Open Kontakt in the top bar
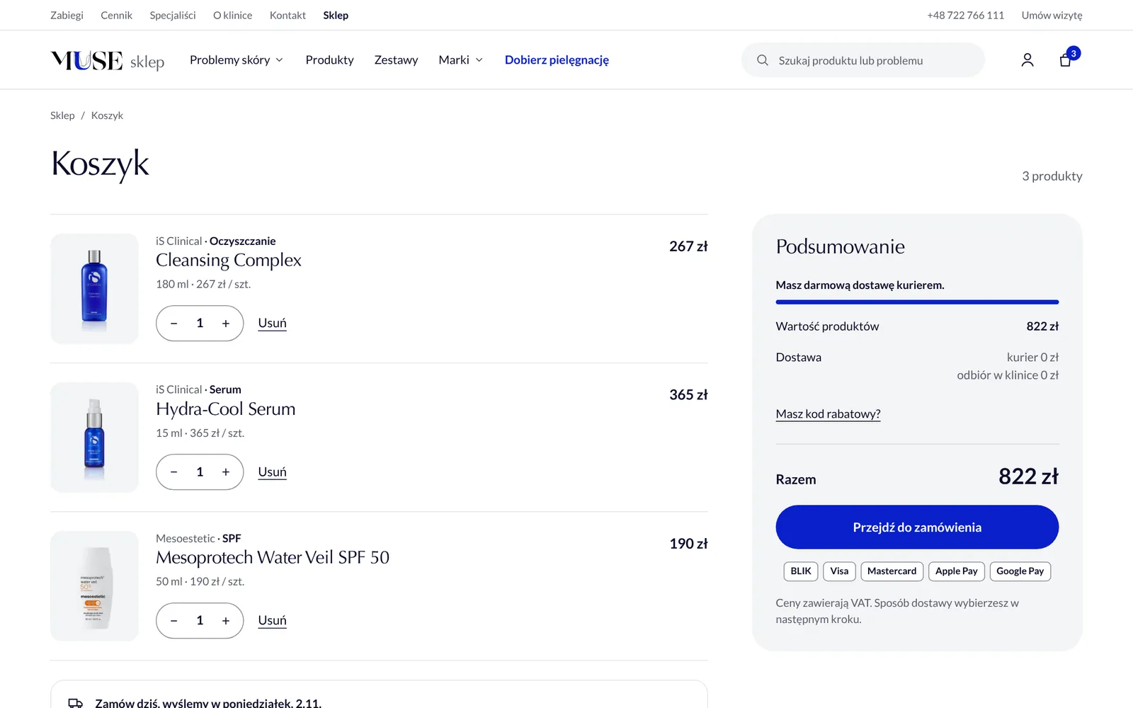 click(287, 15)
